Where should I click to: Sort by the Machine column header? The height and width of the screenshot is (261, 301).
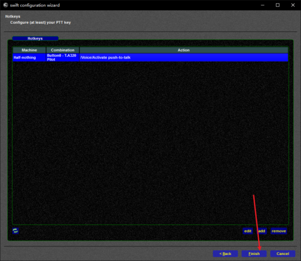pyautogui.click(x=29, y=50)
